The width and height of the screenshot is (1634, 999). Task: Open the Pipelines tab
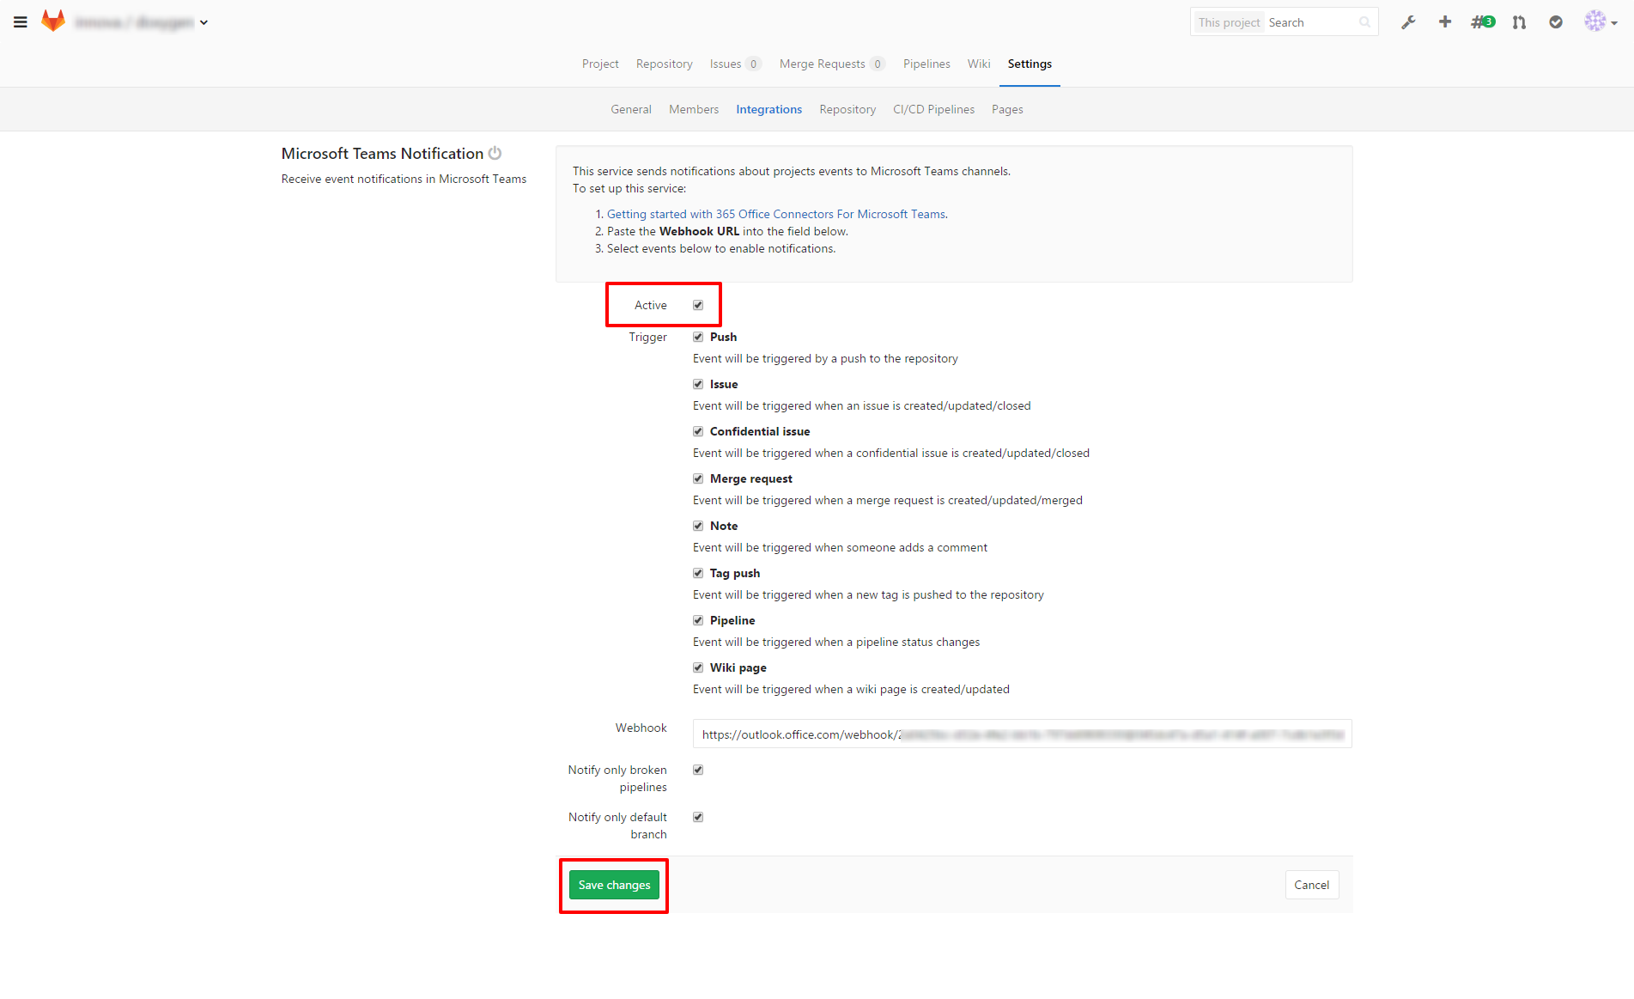click(926, 64)
